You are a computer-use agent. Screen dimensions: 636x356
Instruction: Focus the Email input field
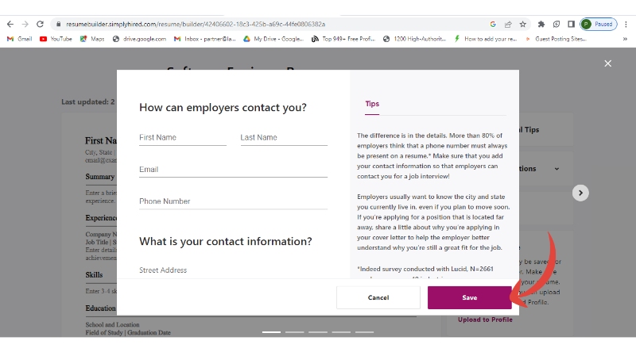[233, 170]
